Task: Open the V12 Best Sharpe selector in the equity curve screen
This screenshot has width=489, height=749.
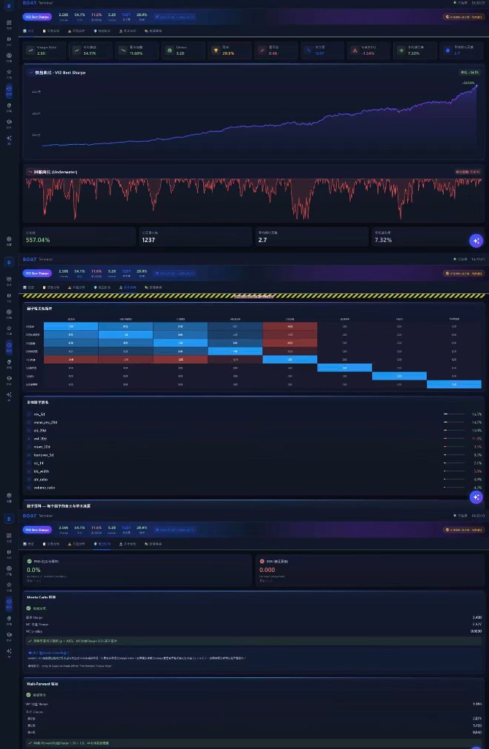Action: (37, 17)
